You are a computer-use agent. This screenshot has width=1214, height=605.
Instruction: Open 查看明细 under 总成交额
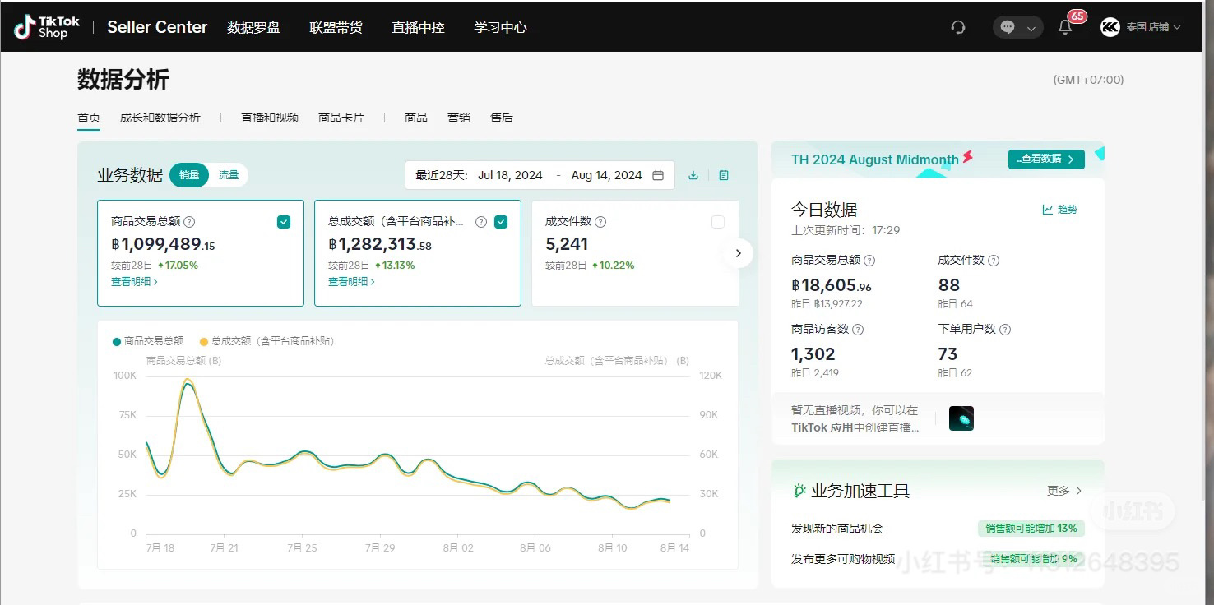tap(351, 282)
